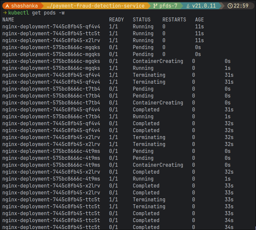Click the kubectl command word

point(18,13)
